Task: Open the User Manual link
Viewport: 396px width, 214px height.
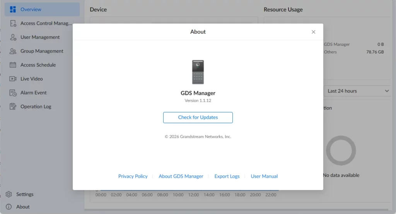Action: pos(264,176)
